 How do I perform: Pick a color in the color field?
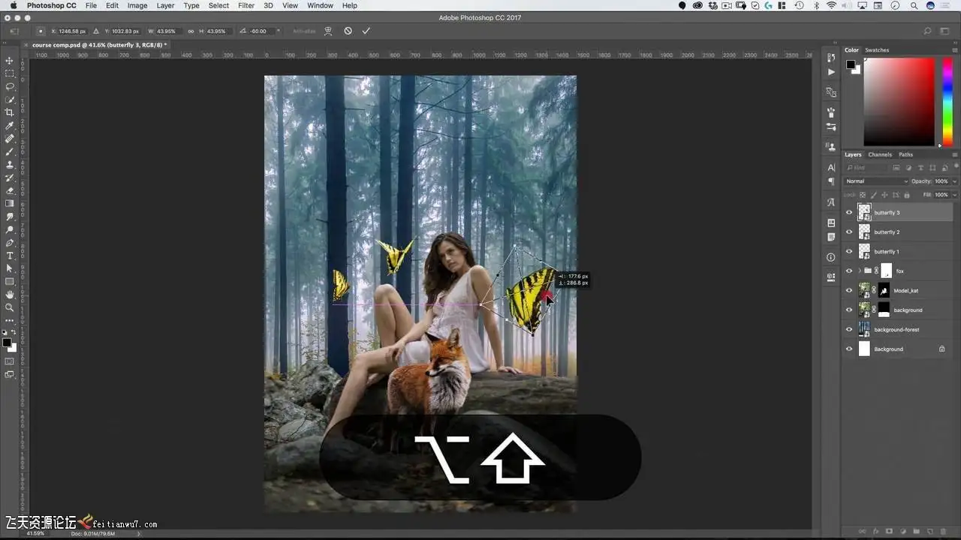pyautogui.click(x=901, y=101)
